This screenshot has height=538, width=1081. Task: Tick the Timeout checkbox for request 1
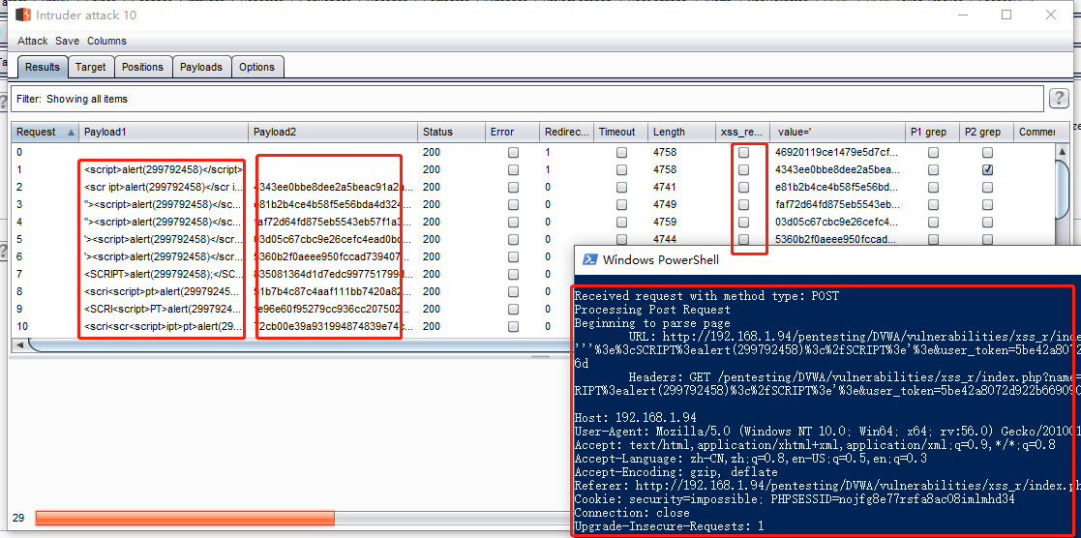(622, 169)
